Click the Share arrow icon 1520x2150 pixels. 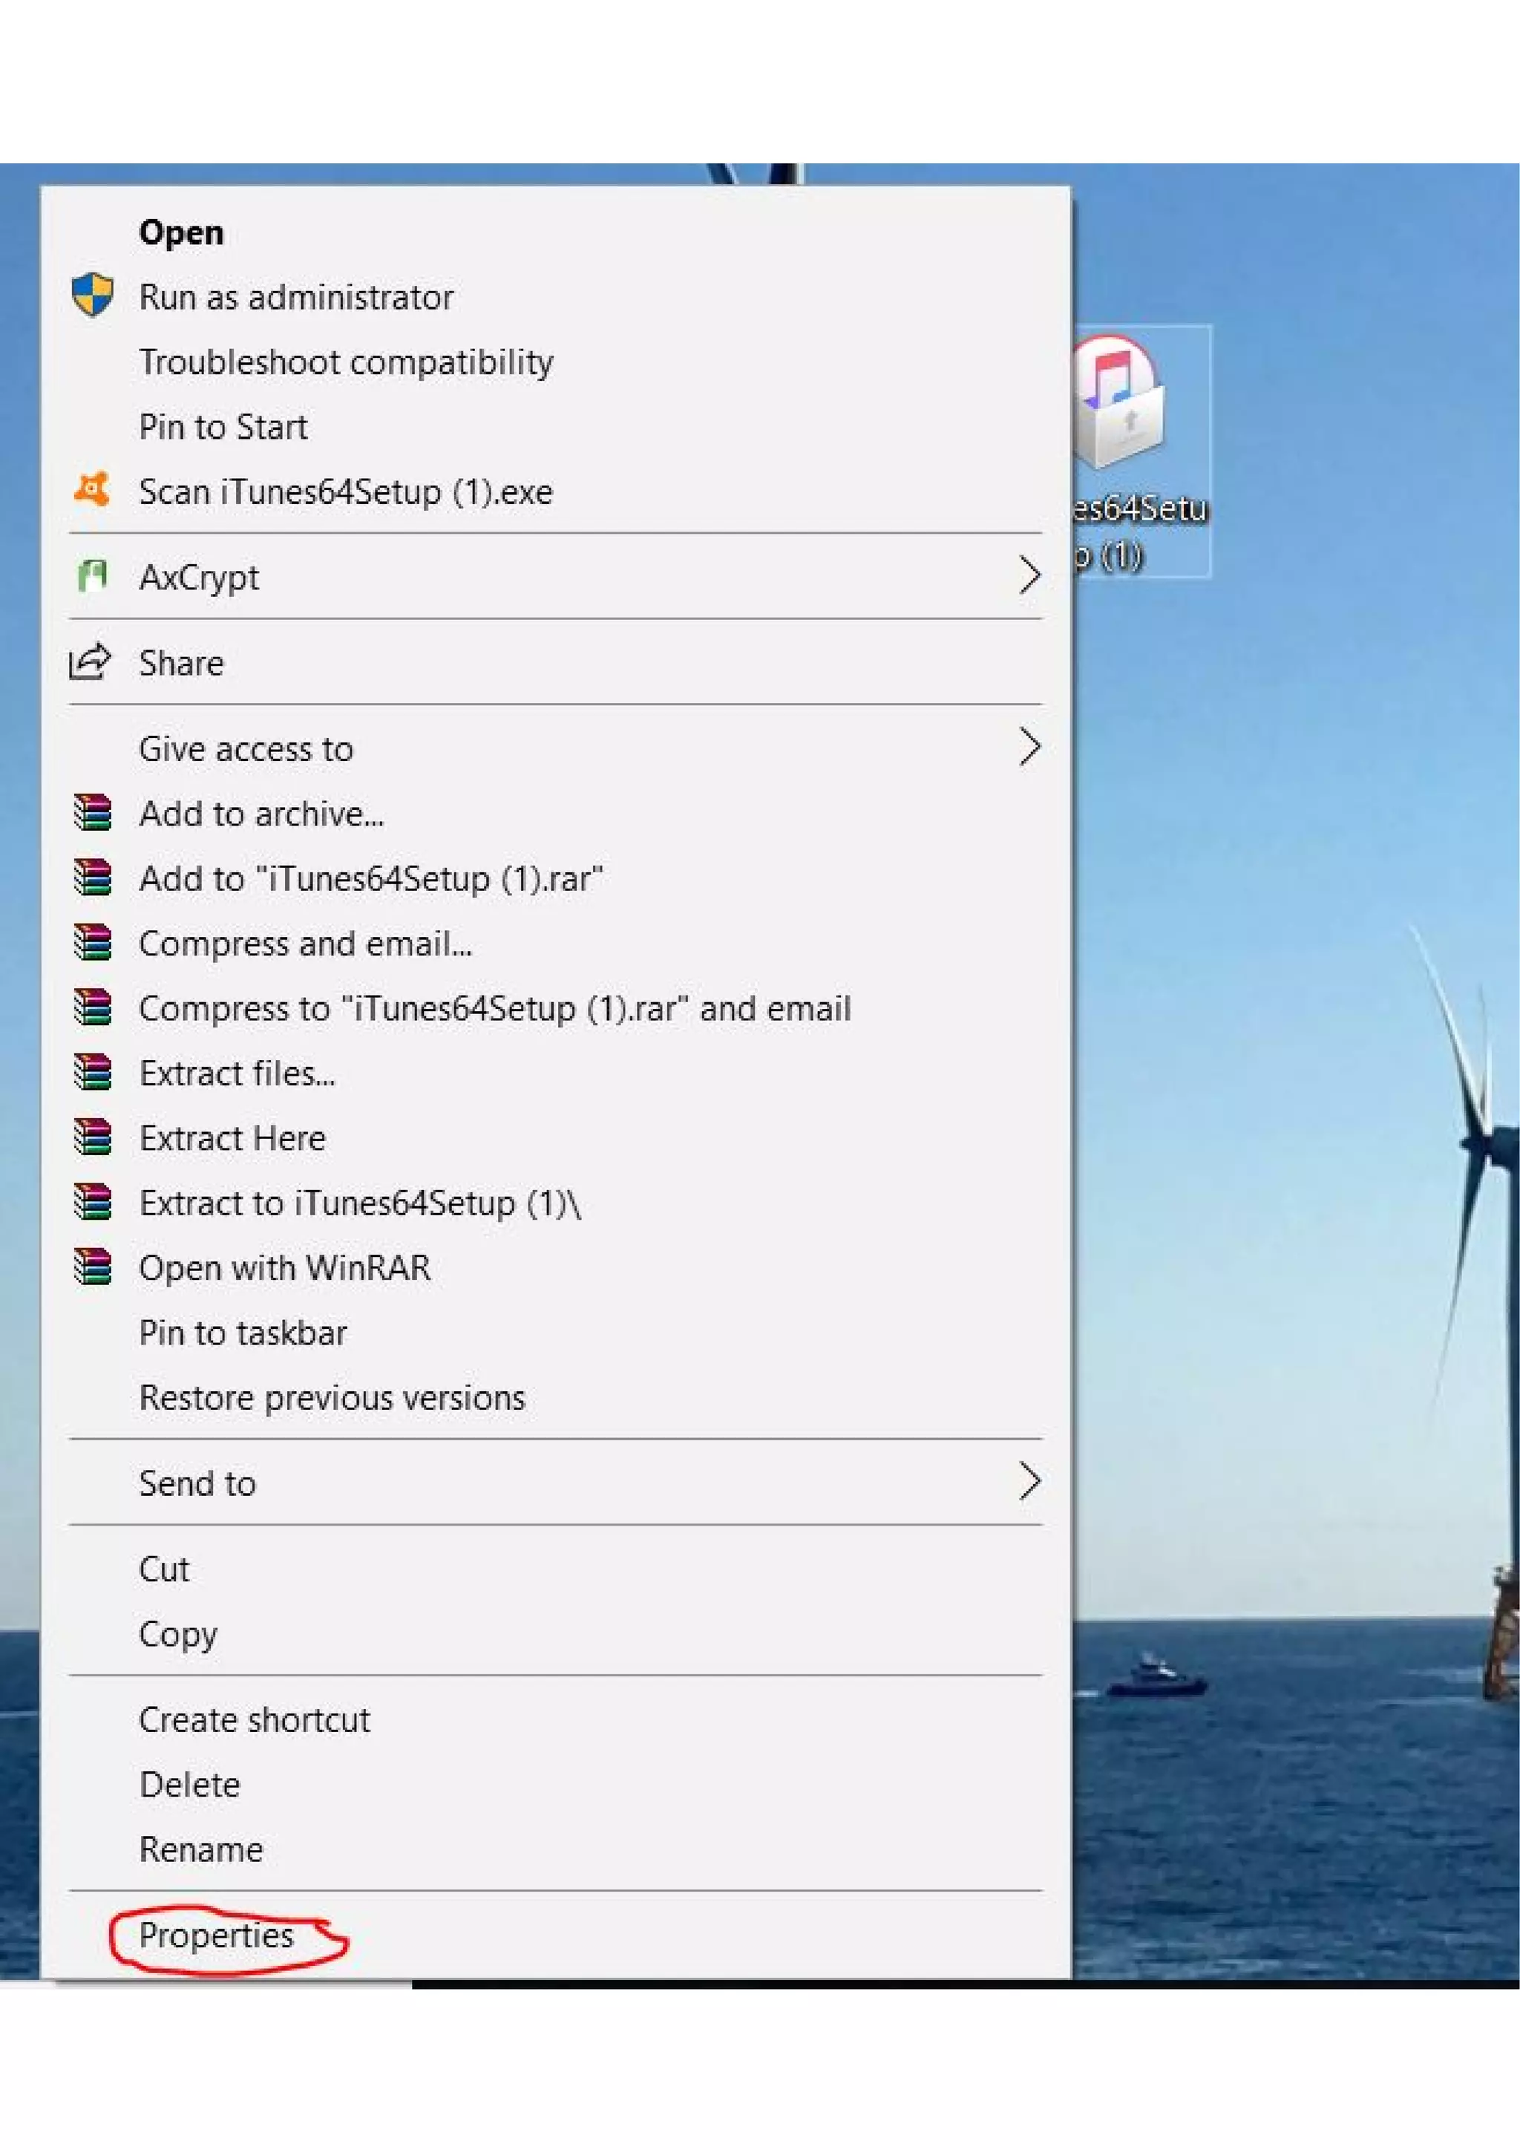point(91,662)
